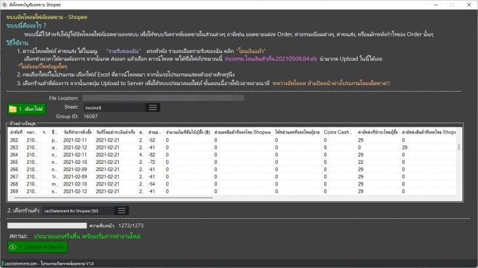Click date 2021-02-11 in row 262

pos(75,140)
